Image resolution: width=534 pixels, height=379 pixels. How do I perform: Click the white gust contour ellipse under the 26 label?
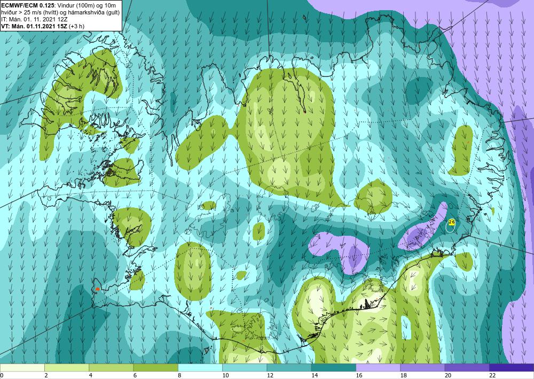click(x=450, y=226)
